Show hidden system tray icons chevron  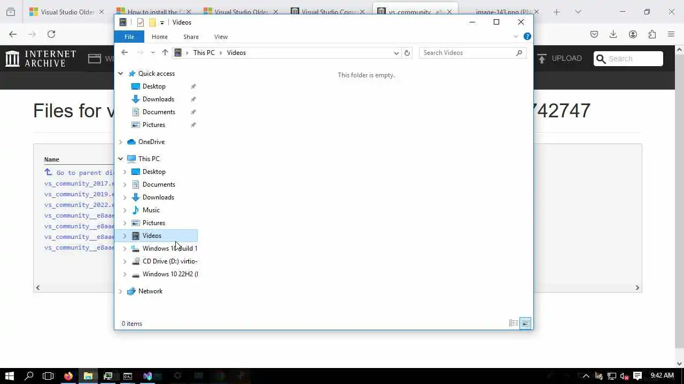click(x=586, y=376)
